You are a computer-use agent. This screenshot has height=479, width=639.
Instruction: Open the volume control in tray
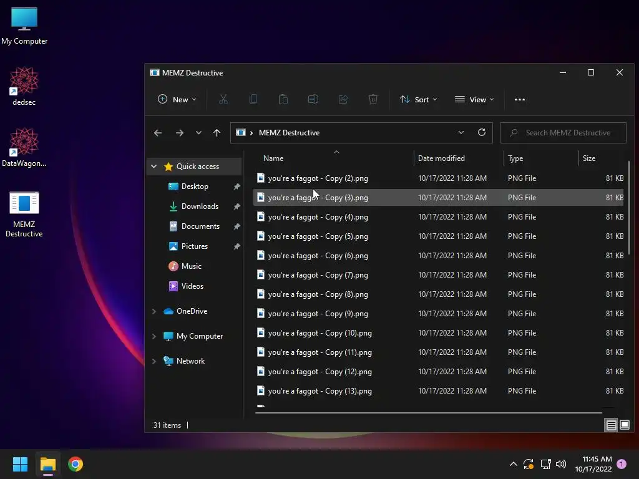point(561,464)
